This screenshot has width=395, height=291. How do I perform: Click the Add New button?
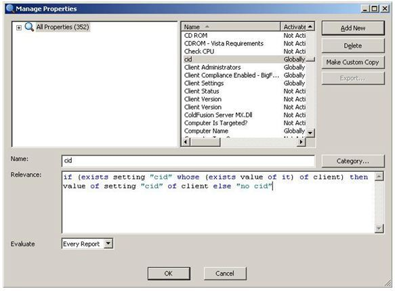tap(353, 28)
